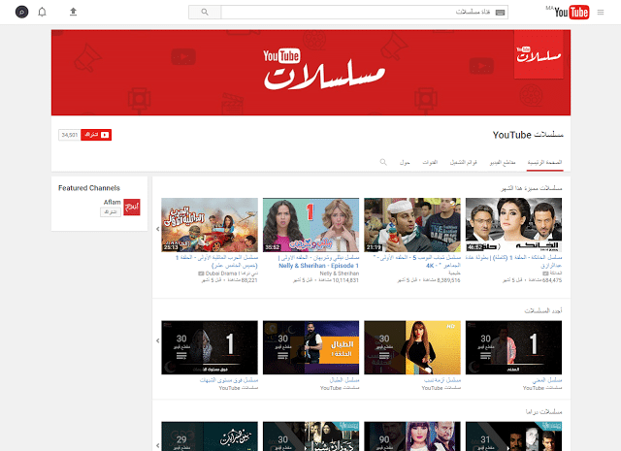
Task: Open the on-screen keyboard icon in search box
Action: tap(501, 13)
